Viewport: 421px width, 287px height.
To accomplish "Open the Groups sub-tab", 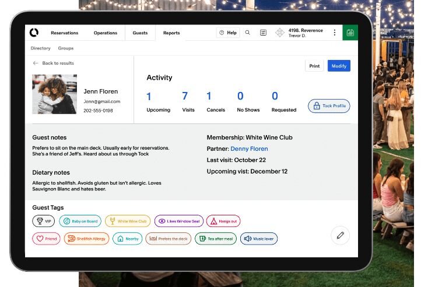I will tap(65, 48).
